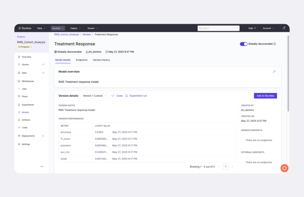This screenshot has height=197, width=304.
Task: Click the globe icon under the title
Action: [55, 52]
